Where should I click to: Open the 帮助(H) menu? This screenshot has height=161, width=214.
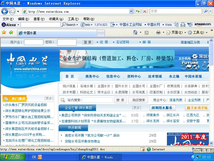89,19
